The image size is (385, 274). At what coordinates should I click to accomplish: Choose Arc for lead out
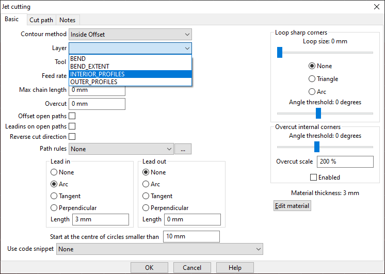(146, 184)
